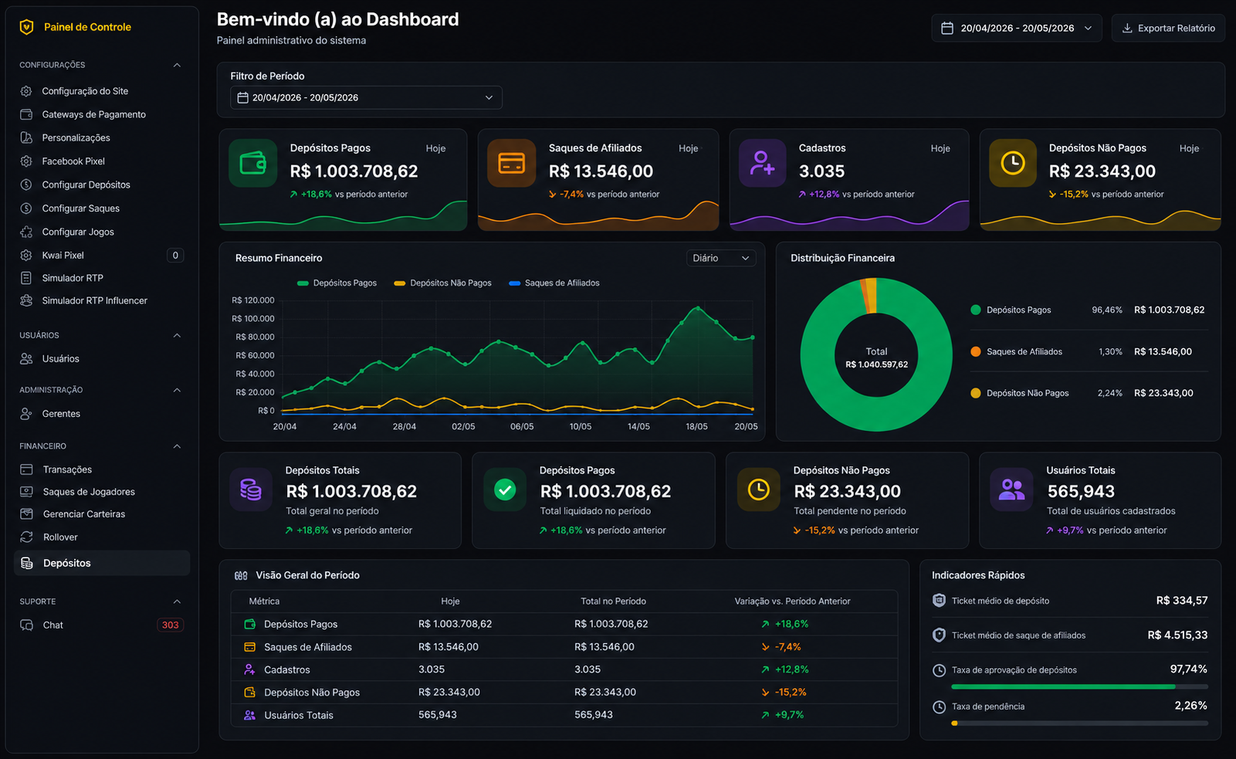Click the Kwai Pixel count badge

[175, 256]
